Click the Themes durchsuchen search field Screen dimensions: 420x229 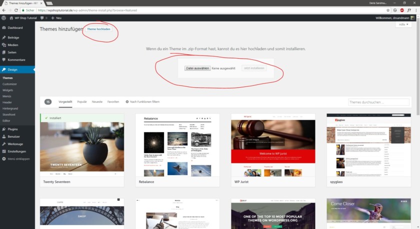[x=379, y=102]
